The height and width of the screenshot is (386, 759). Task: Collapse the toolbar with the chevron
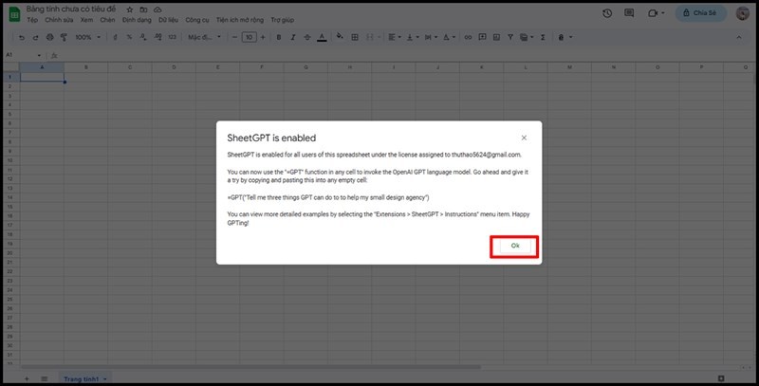coord(739,37)
